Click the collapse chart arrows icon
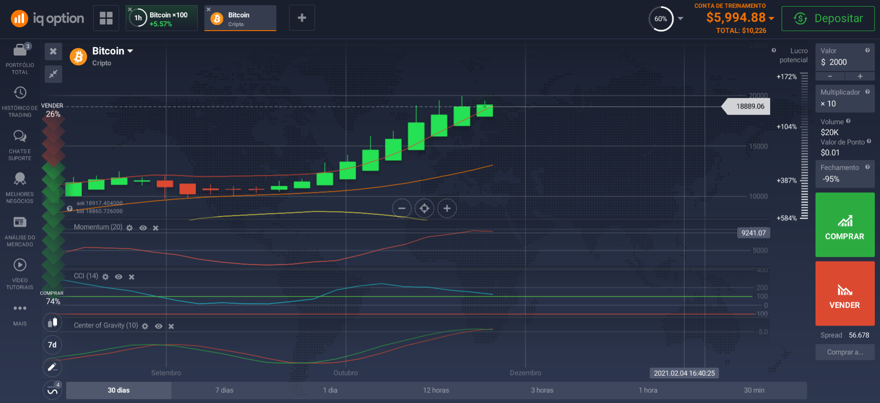 click(x=53, y=74)
